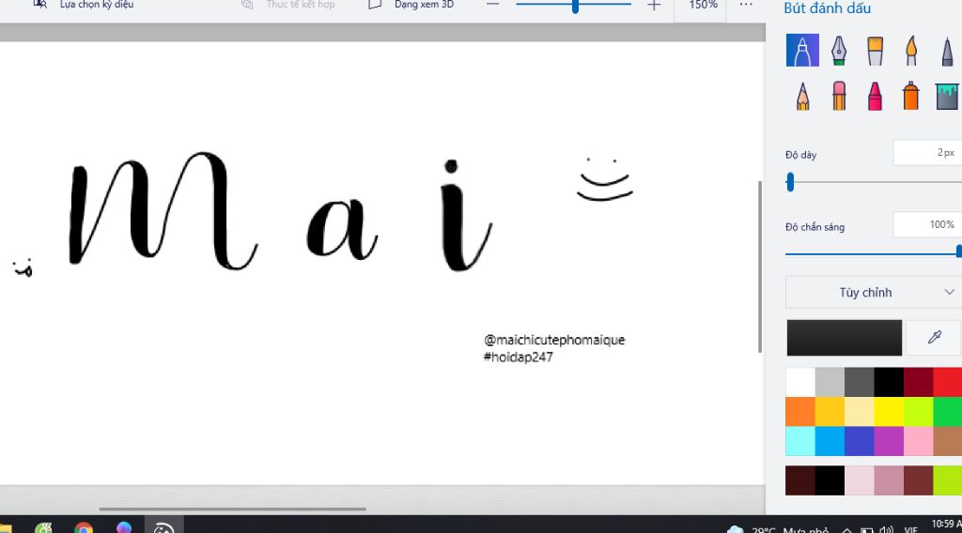Image resolution: width=962 pixels, height=533 pixels.
Task: Click Thực tế kết hợp mixed reality
Action: pyautogui.click(x=287, y=5)
